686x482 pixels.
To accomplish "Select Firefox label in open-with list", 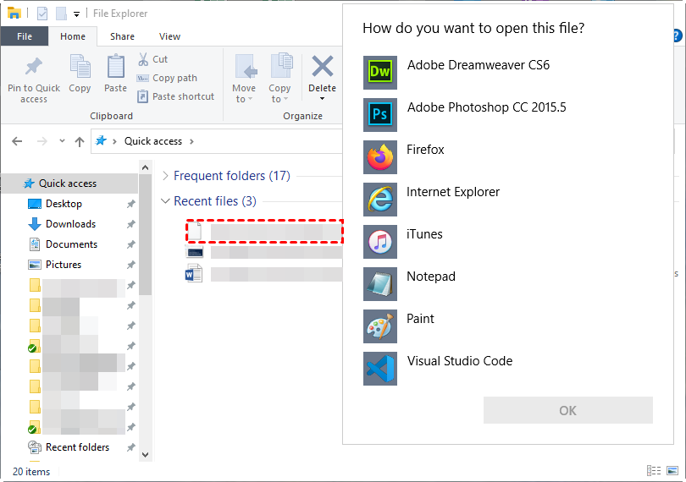I will (x=425, y=150).
